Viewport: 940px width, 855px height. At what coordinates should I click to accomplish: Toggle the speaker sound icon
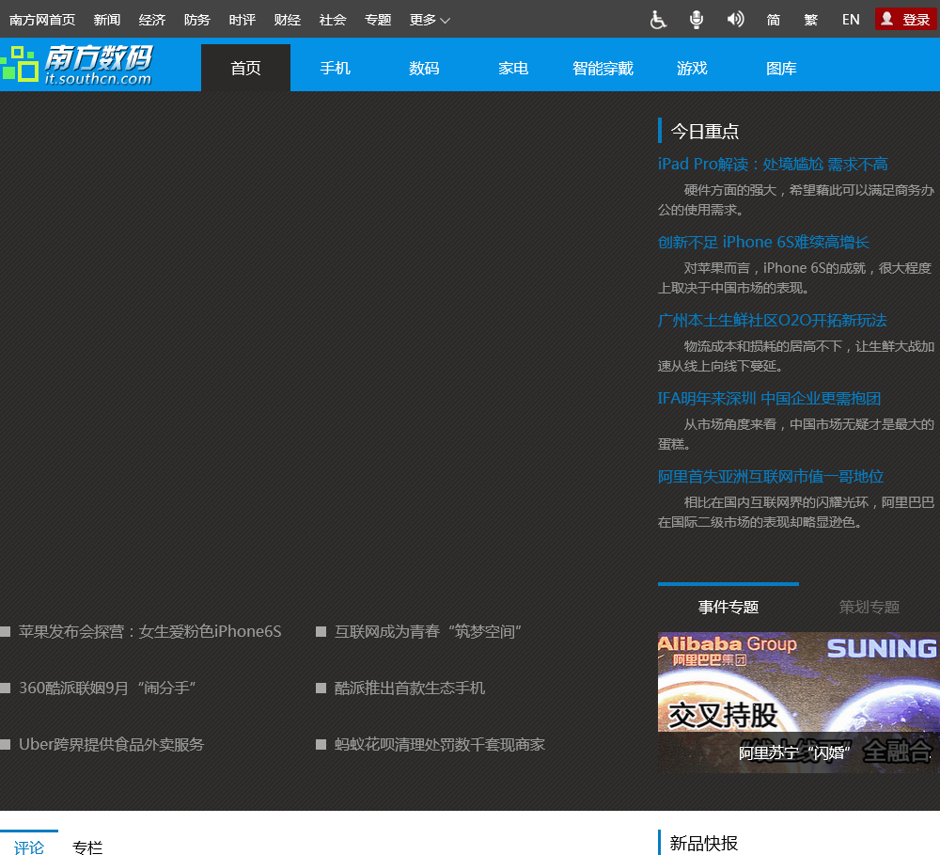click(x=735, y=20)
